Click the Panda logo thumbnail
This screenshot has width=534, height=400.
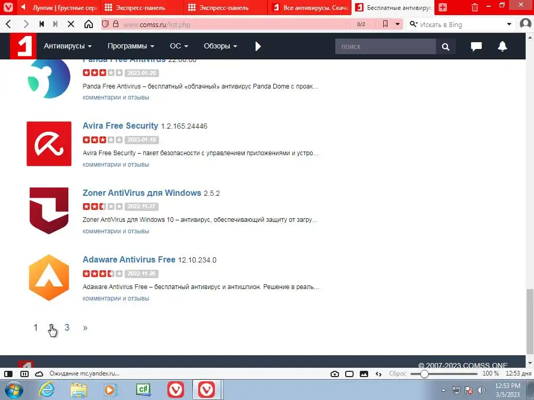[x=48, y=79]
